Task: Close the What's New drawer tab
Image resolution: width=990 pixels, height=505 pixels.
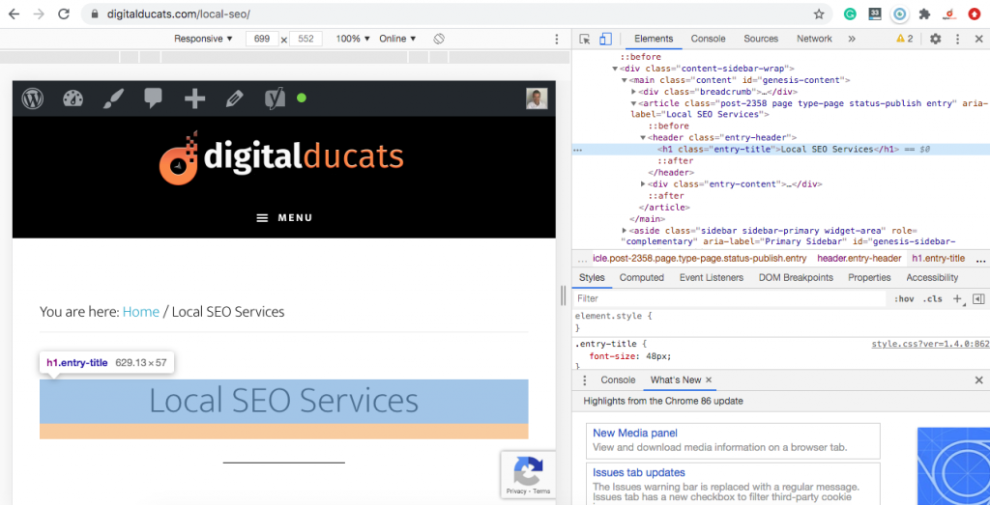Action: coord(709,380)
